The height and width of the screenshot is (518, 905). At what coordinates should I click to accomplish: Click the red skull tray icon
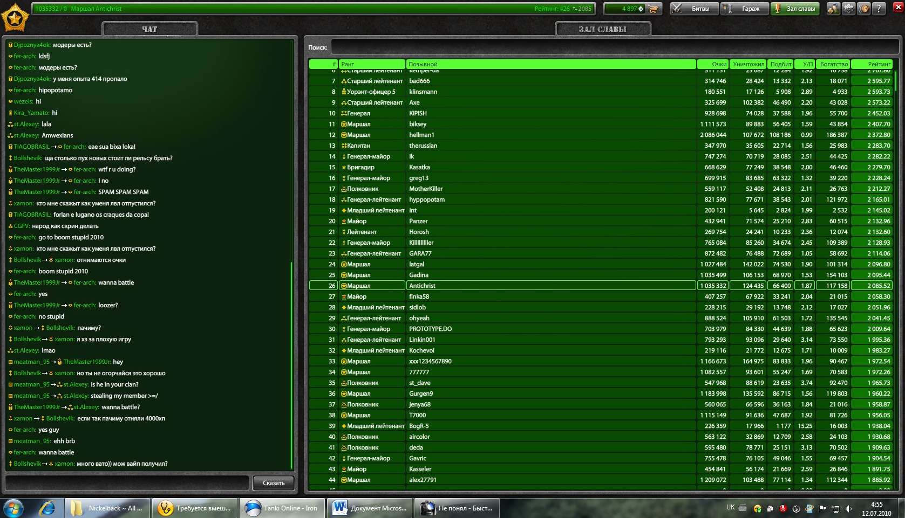(783, 508)
